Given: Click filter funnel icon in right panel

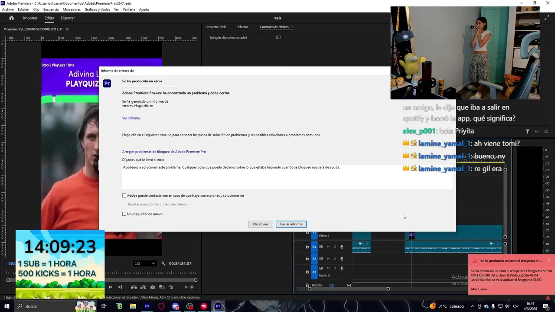Looking at the screenshot, I should pyautogui.click(x=528, y=131).
